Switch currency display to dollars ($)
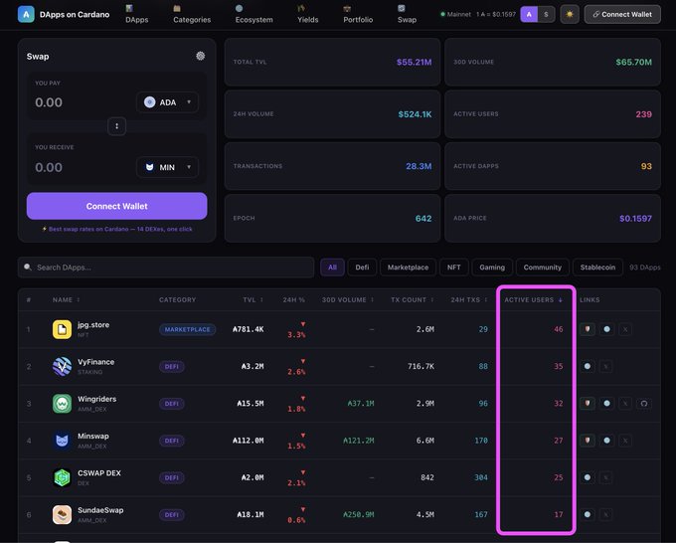The width and height of the screenshot is (676, 543). point(546,14)
